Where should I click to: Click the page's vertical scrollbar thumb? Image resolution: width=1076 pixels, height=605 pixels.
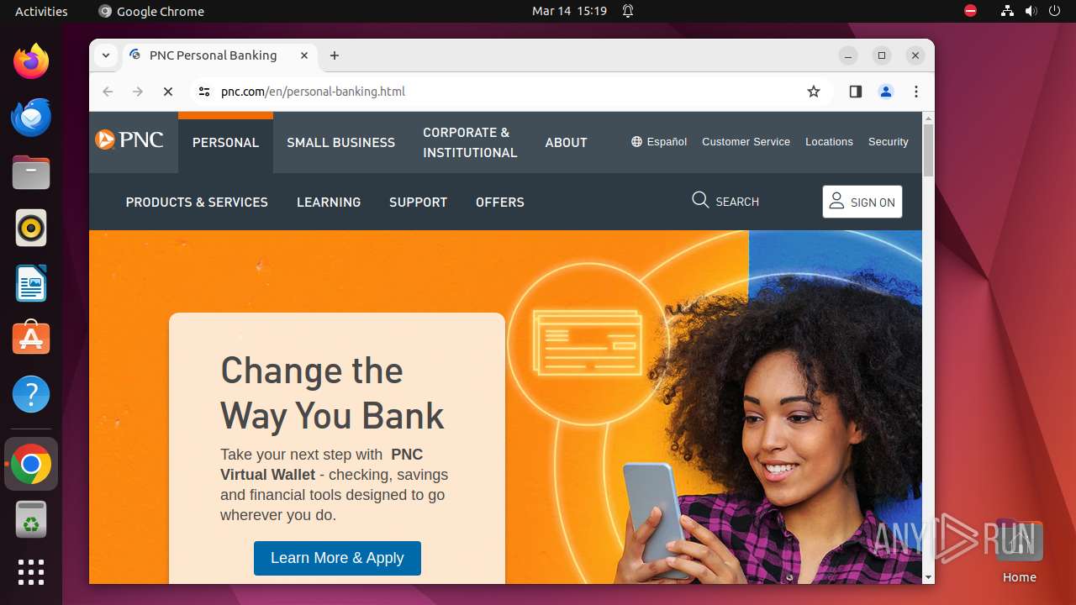(928, 150)
